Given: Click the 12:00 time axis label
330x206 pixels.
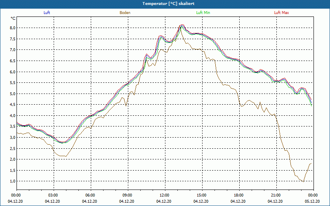Looking at the screenshot, I should [x=165, y=195].
